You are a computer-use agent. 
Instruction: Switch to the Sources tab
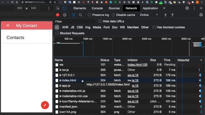click(114, 8)
